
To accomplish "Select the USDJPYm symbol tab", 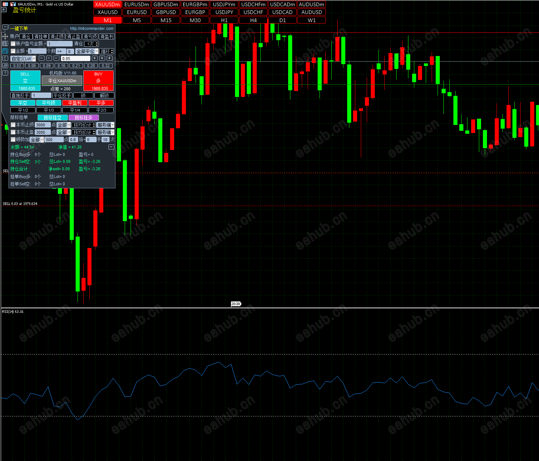I will coord(224,4).
